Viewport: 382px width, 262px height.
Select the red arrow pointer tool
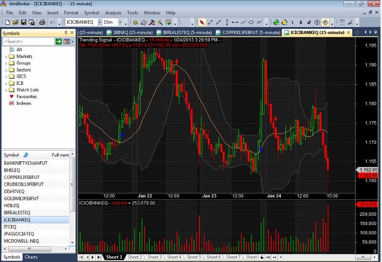click(x=202, y=23)
